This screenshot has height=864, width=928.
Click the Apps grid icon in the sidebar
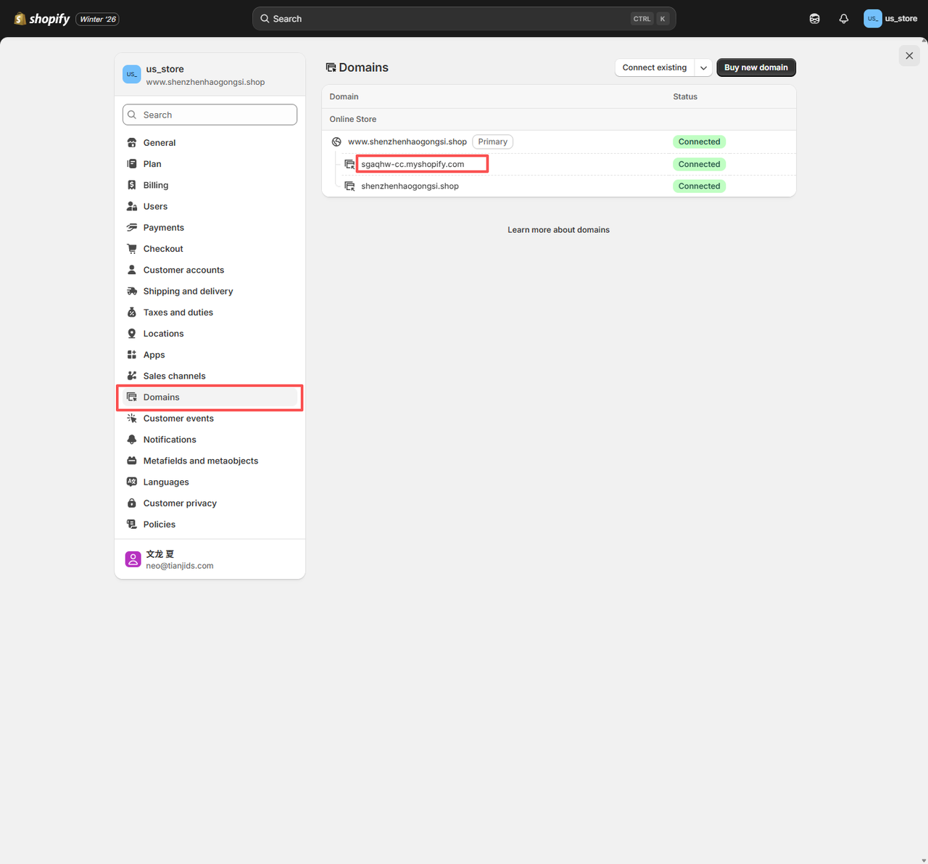click(x=132, y=355)
